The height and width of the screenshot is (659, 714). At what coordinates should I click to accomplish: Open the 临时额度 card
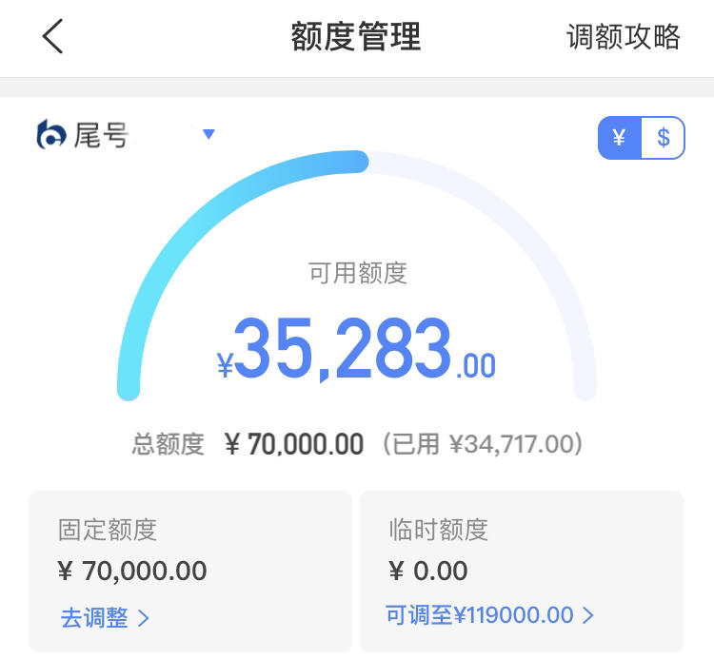click(522, 572)
